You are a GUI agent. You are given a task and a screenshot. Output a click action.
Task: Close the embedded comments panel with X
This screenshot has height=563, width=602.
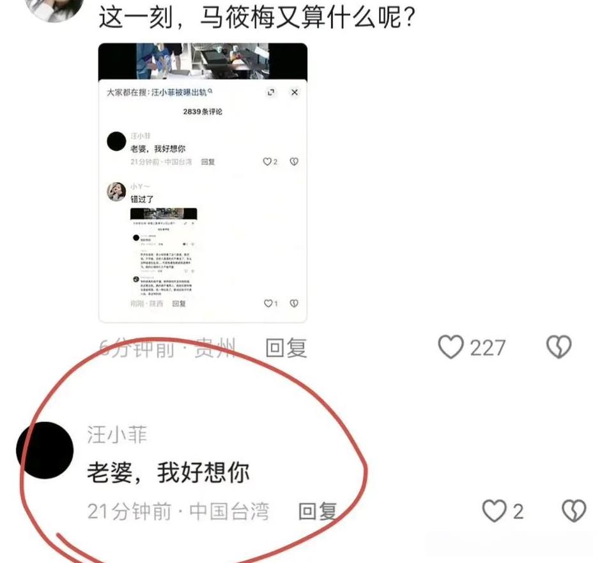295,93
